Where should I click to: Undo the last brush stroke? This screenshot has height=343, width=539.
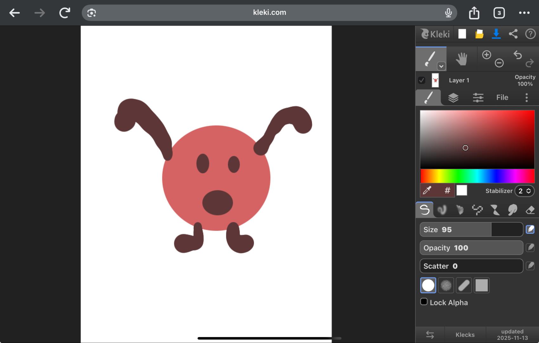click(517, 55)
